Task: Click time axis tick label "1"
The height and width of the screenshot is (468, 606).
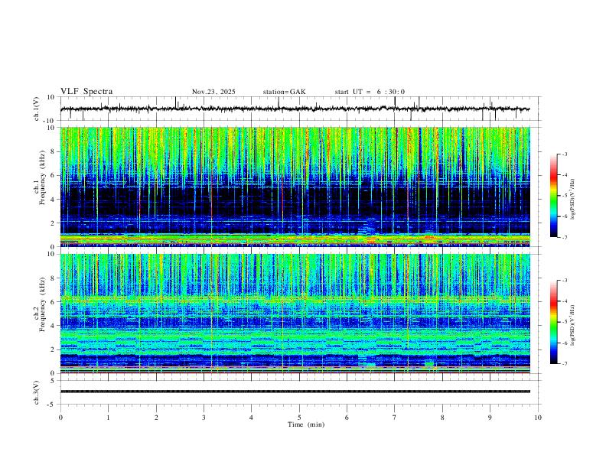Action: 108,418
